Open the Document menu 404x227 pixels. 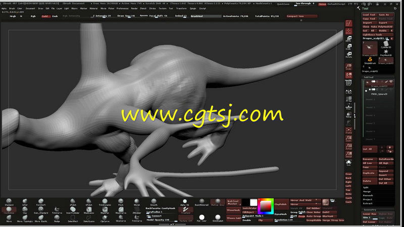click(x=30, y=9)
